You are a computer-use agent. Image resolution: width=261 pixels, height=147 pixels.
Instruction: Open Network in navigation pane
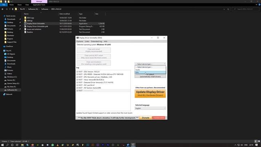(x=9, y=94)
